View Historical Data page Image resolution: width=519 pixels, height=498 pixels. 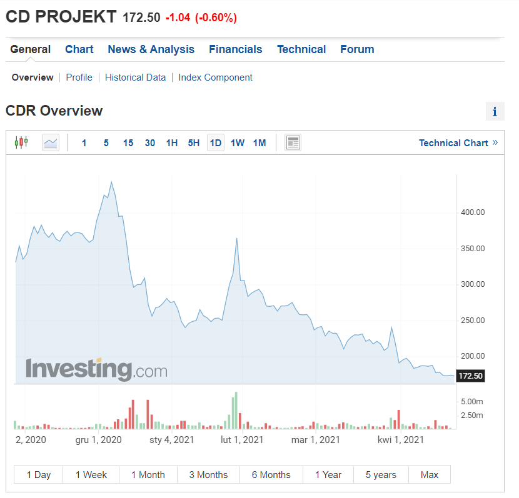pos(135,77)
